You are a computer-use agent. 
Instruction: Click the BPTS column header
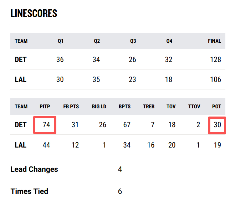(x=124, y=107)
